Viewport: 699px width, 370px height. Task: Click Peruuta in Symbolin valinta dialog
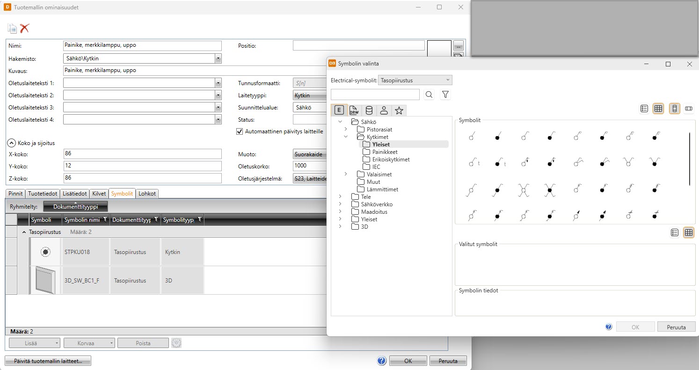[x=676, y=327]
